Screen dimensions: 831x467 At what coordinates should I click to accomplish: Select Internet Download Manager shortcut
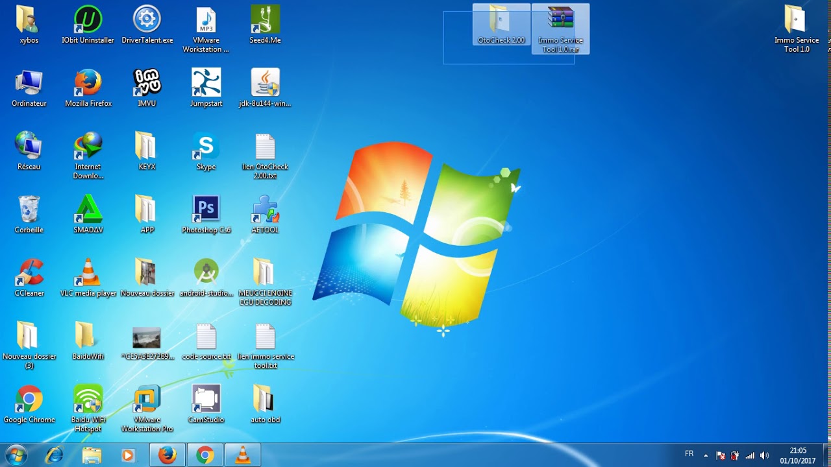click(88, 146)
